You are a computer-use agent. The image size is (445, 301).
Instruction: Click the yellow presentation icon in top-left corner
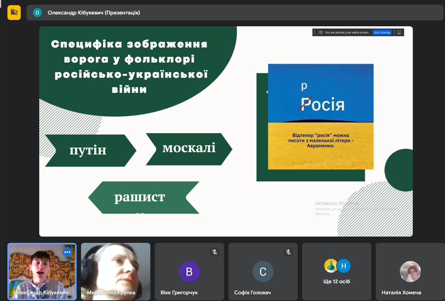click(14, 13)
